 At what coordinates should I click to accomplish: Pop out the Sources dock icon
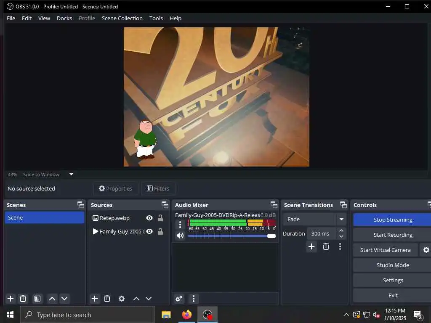tap(165, 205)
